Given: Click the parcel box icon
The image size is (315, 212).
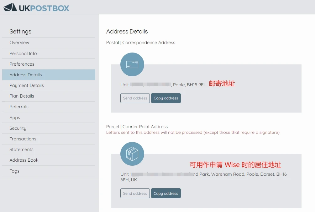Looking at the screenshot, I should tap(132, 154).
